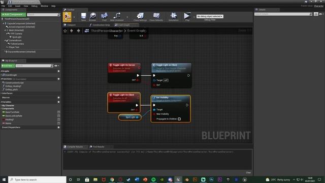Screen dimensions: 325x183
Task: Open Class Defaults
Action: click(156, 17)
